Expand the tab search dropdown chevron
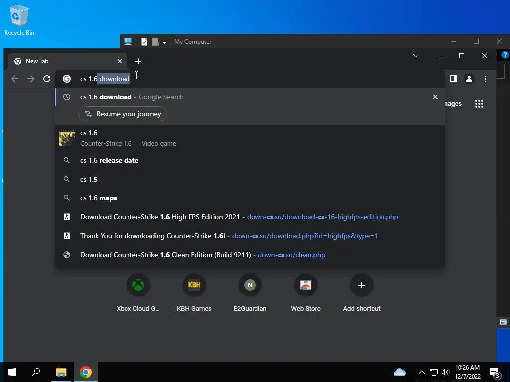The width and height of the screenshot is (510, 382). click(x=416, y=56)
